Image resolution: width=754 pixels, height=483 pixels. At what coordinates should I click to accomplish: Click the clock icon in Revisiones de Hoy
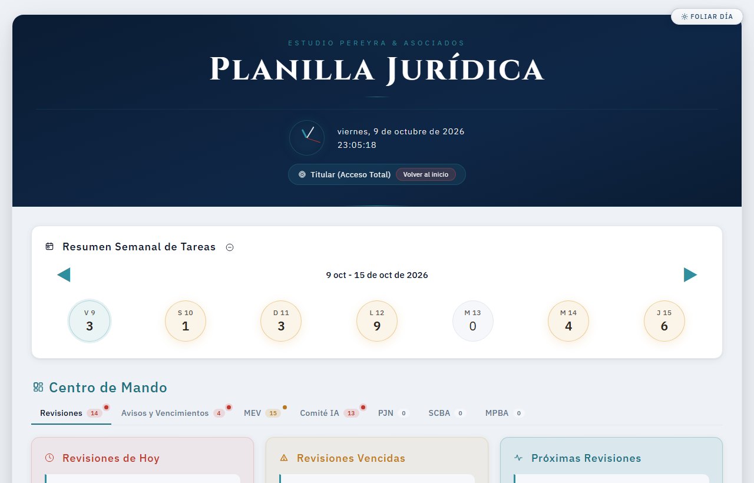(x=49, y=458)
